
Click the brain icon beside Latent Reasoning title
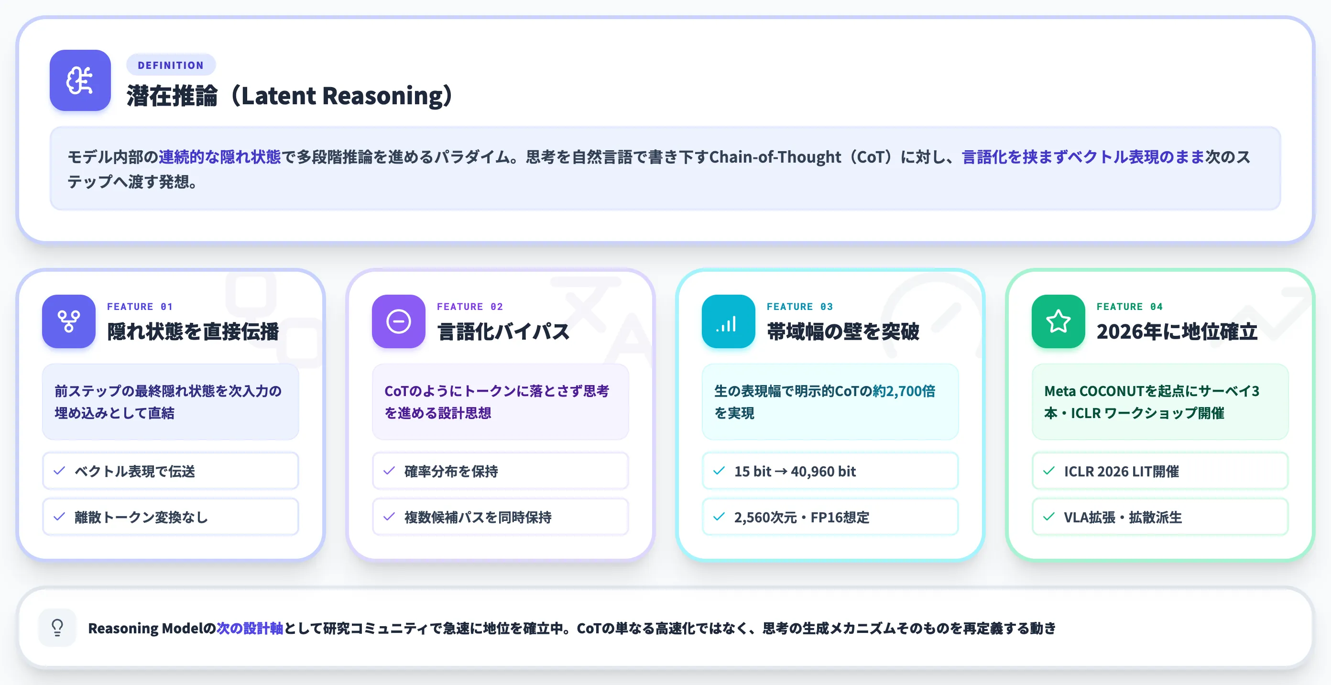(80, 80)
